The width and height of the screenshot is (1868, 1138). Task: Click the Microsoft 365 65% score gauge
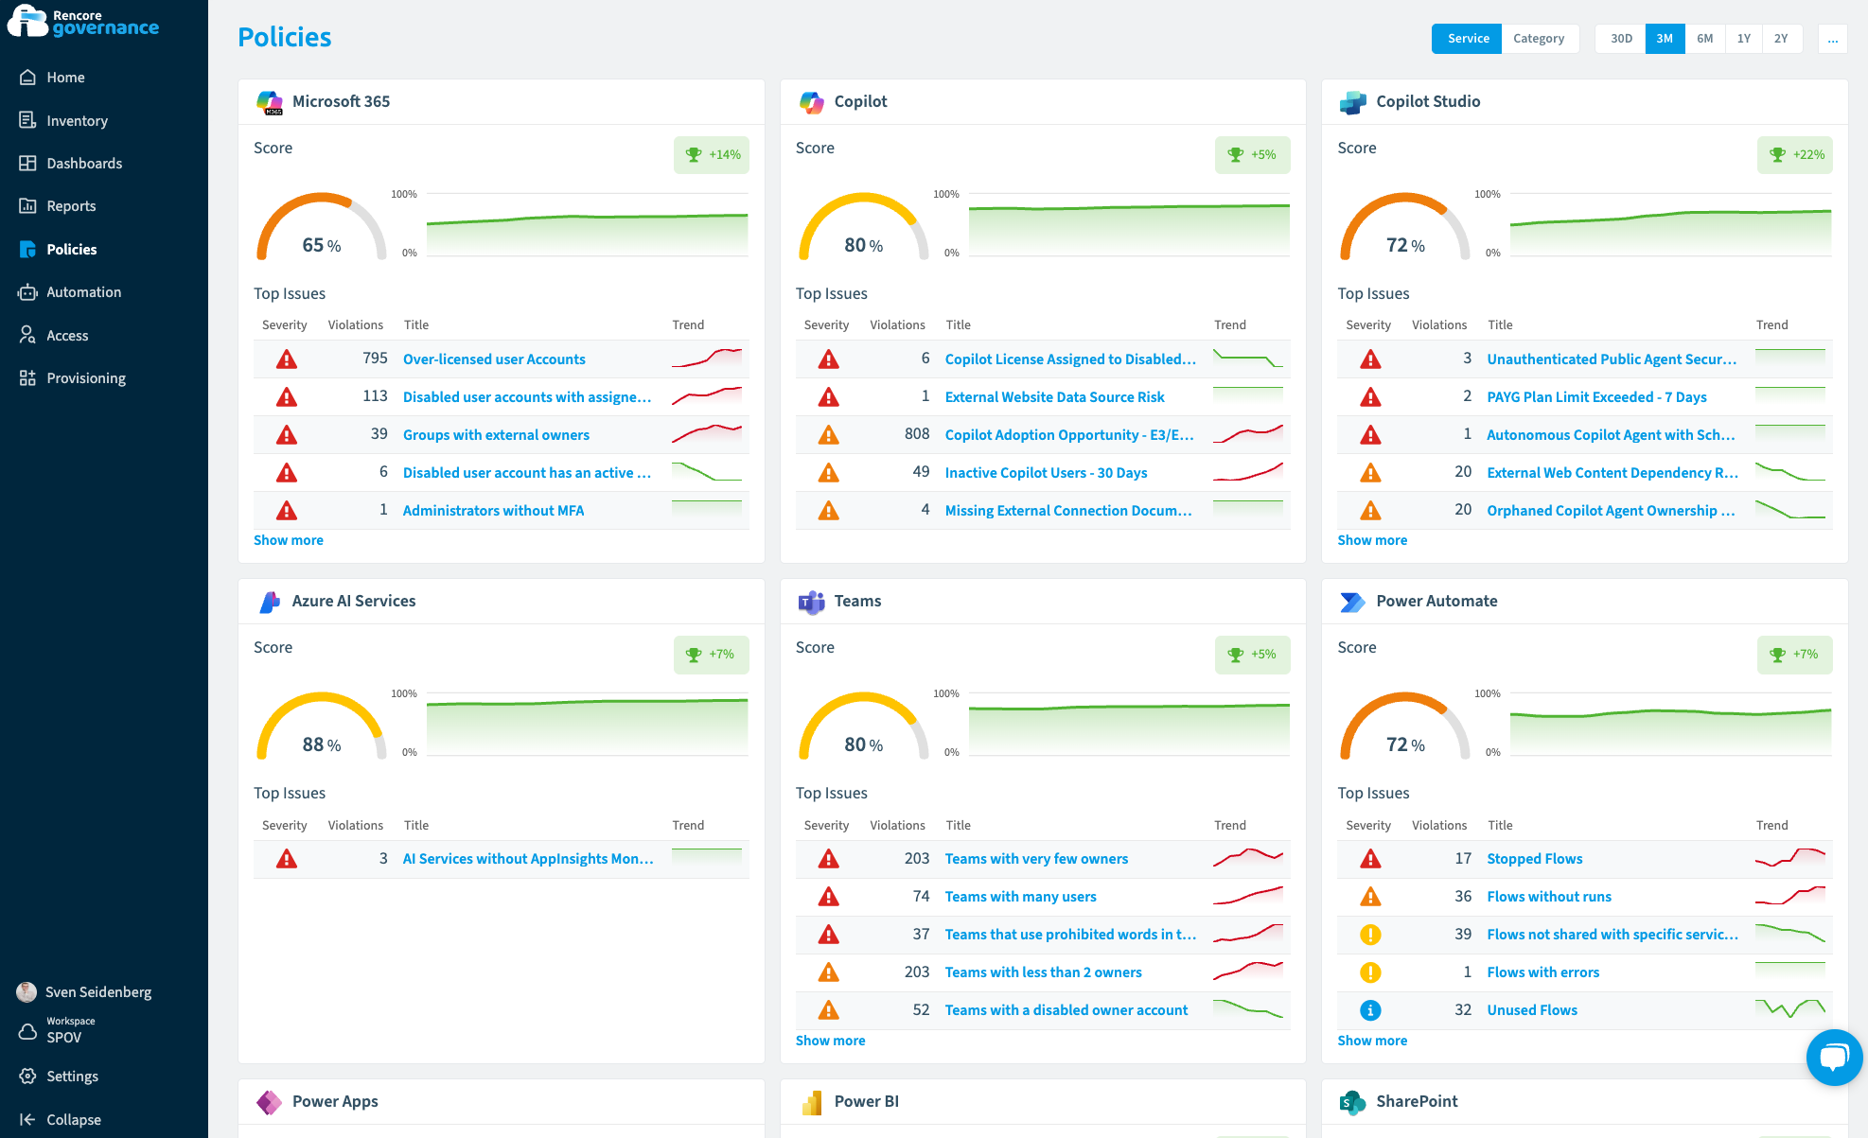322,227
